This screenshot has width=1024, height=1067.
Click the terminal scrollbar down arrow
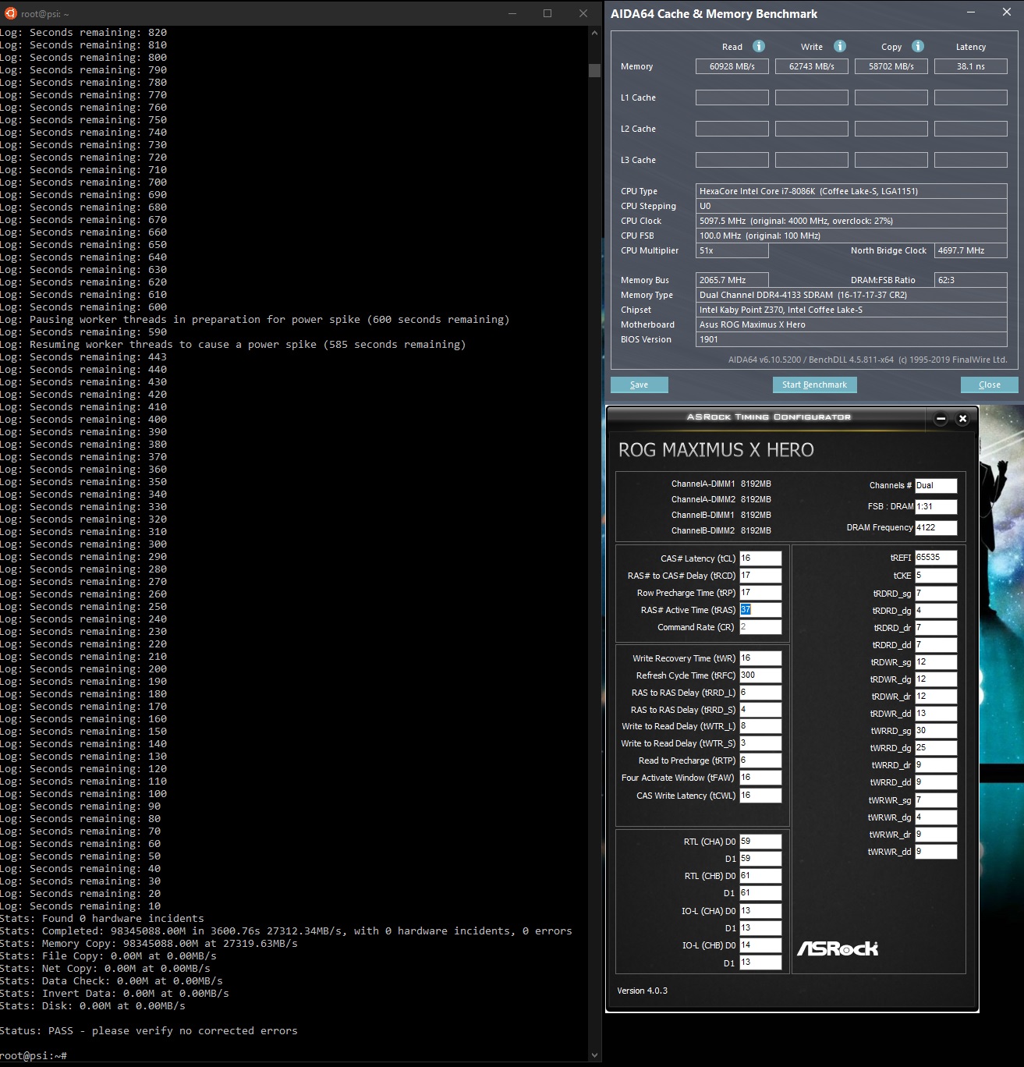coord(595,1055)
